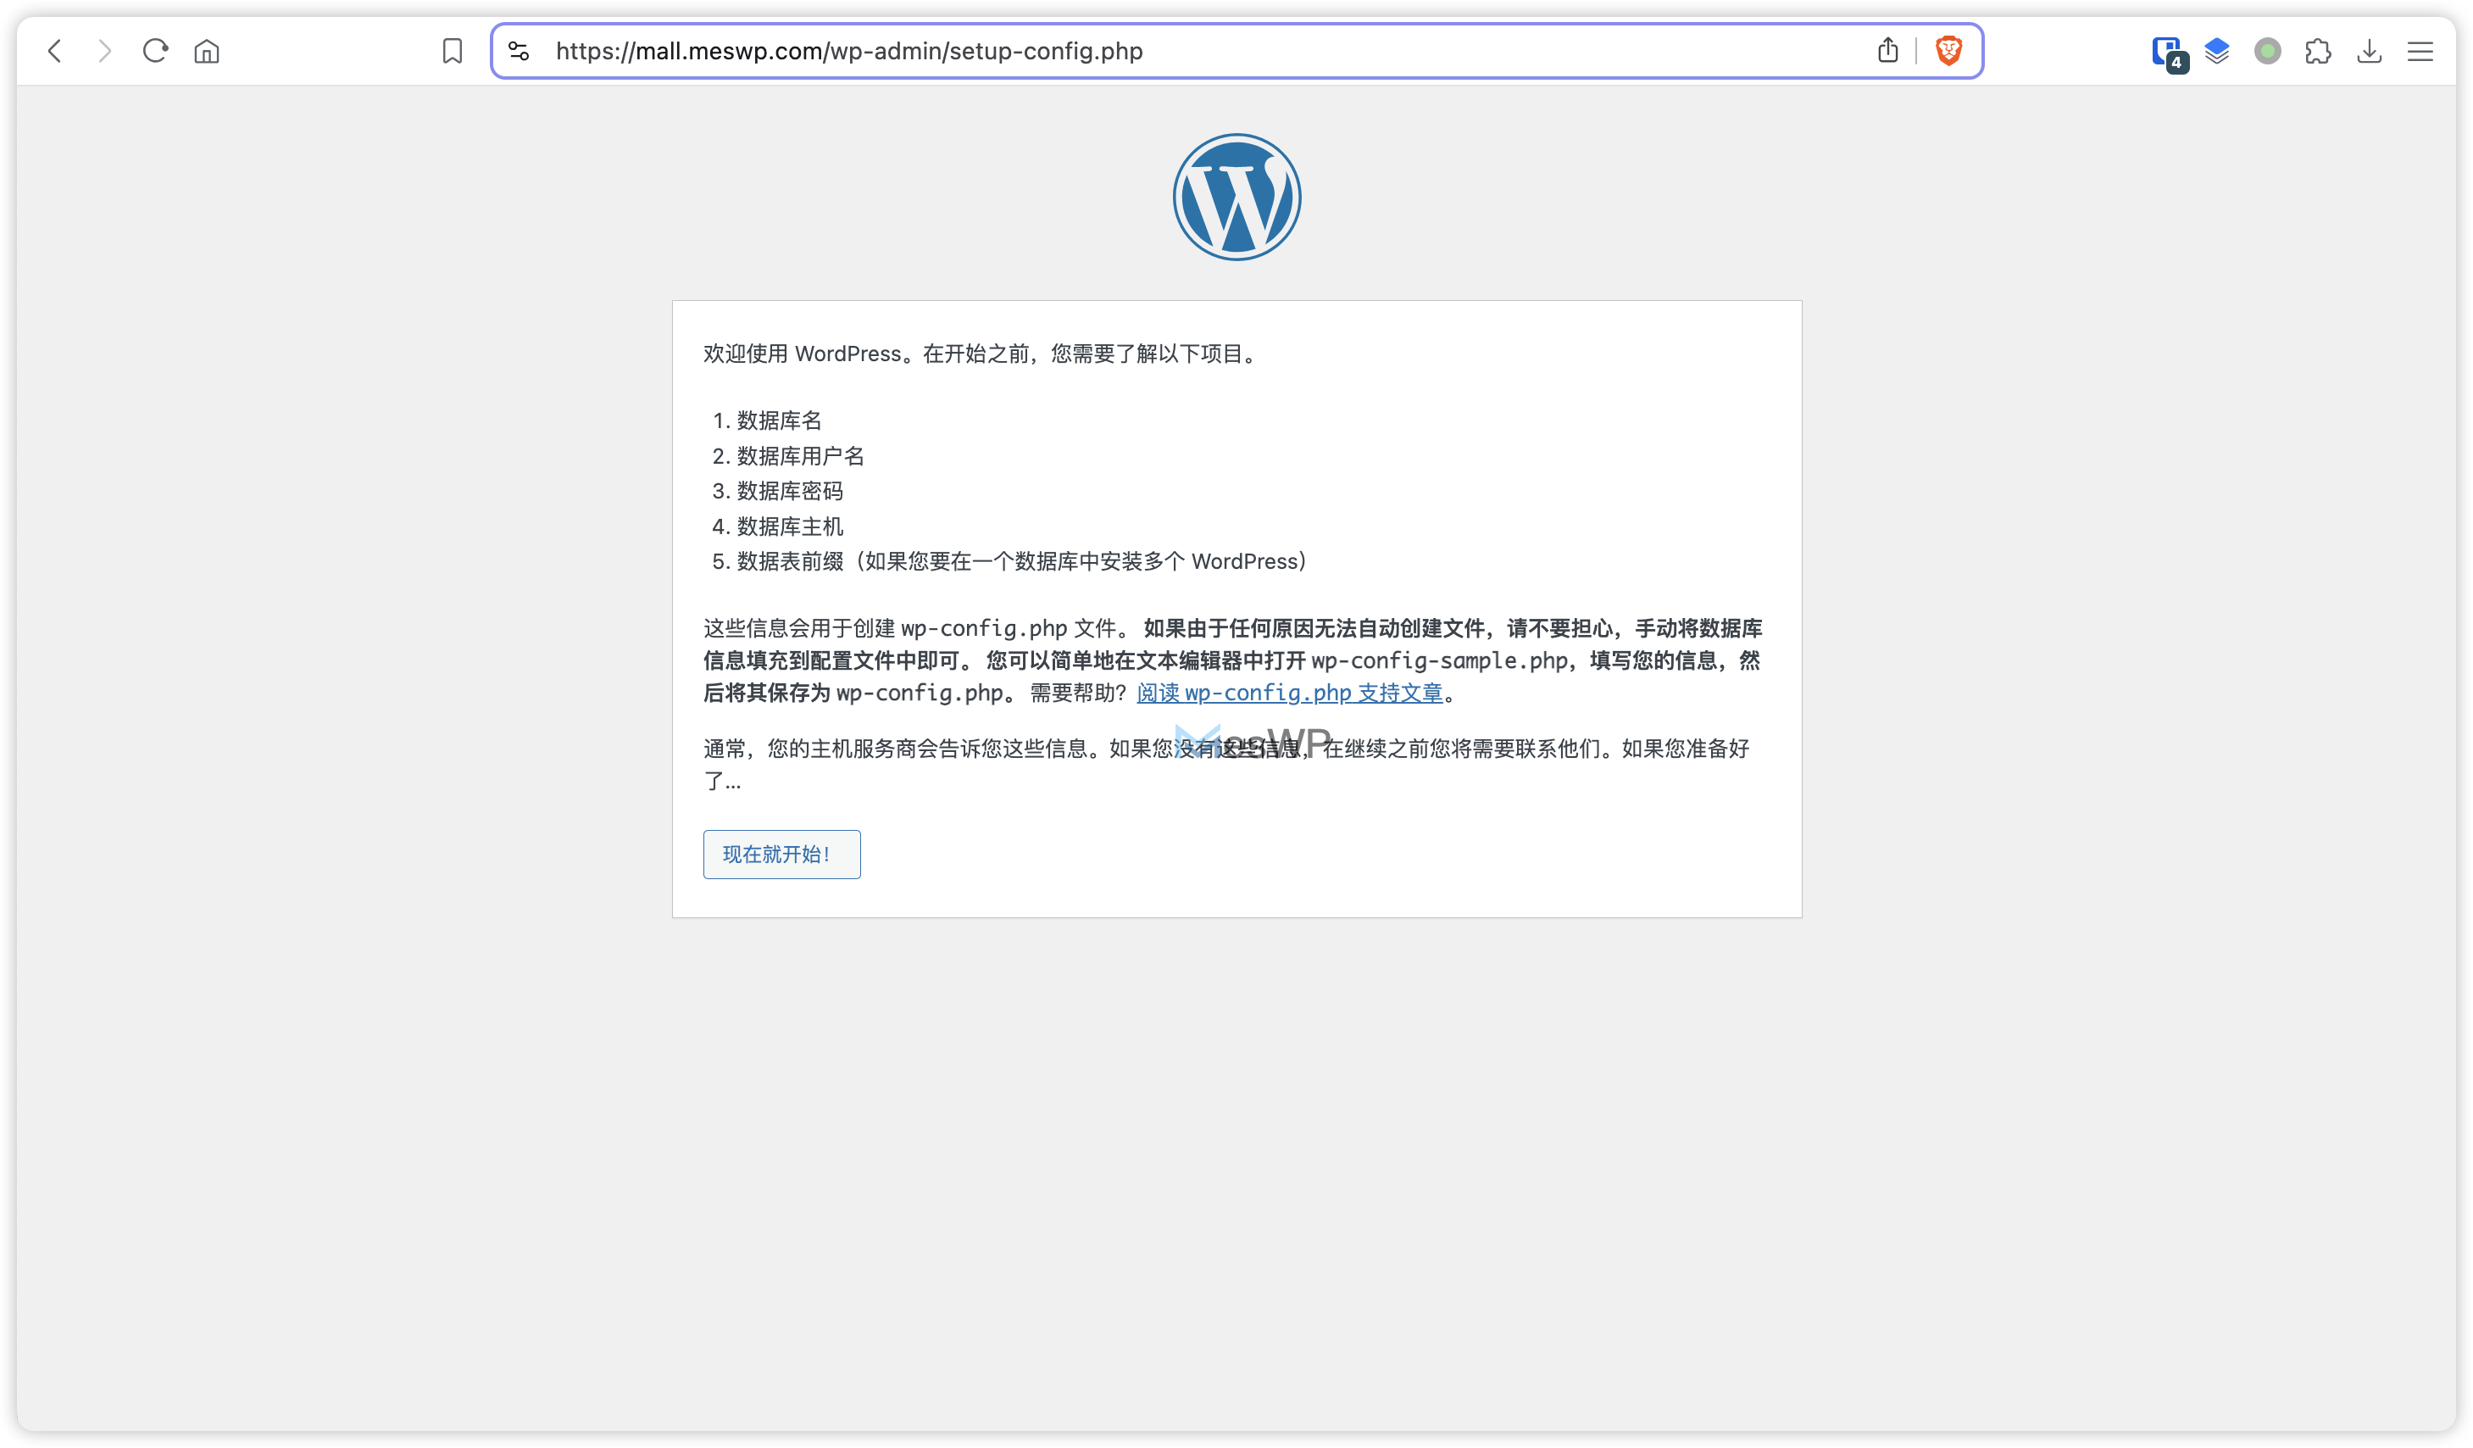This screenshot has height=1448, width=2473.
Task: Open the blue layers extension icon
Action: click(2217, 51)
